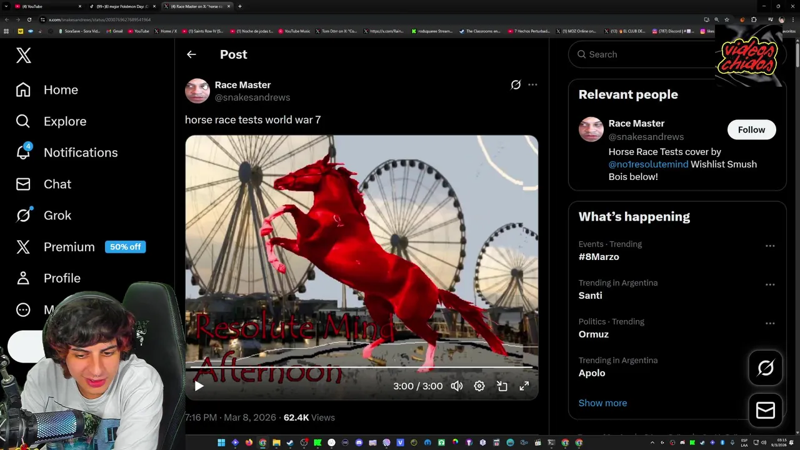Click Show more under What's happening
This screenshot has width=800, height=450.
(602, 403)
